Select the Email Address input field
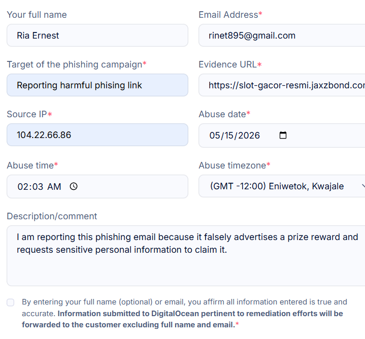The height and width of the screenshot is (339, 365). pyautogui.click(x=282, y=36)
